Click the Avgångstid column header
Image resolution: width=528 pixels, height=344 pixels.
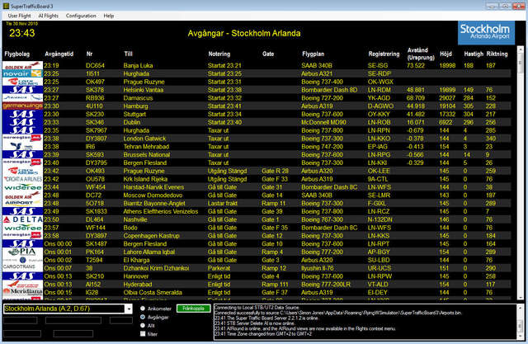(x=59, y=54)
